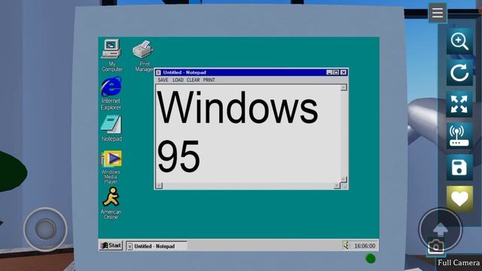Click the Notepad scroll-down arrow
The height and width of the screenshot is (271, 482).
pos(344,179)
